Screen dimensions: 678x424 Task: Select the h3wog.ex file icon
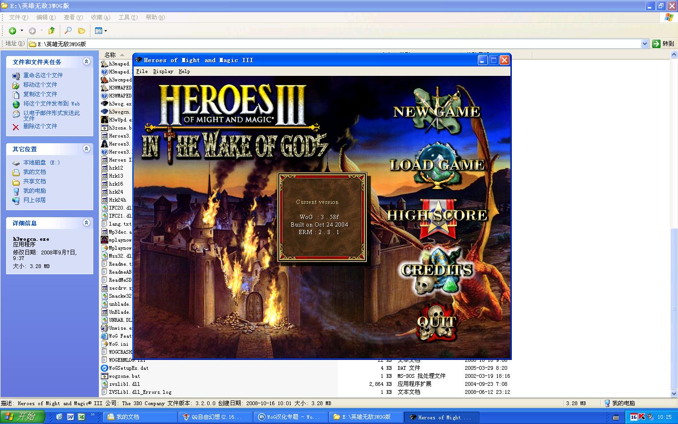pos(105,104)
